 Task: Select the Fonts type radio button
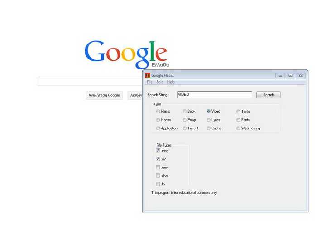click(238, 120)
